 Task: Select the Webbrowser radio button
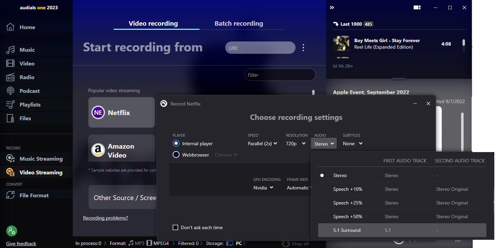pos(176,155)
